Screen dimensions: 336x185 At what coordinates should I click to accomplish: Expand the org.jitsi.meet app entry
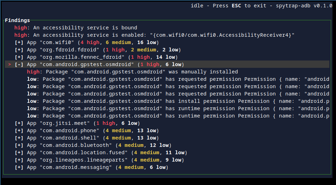(x=19, y=123)
